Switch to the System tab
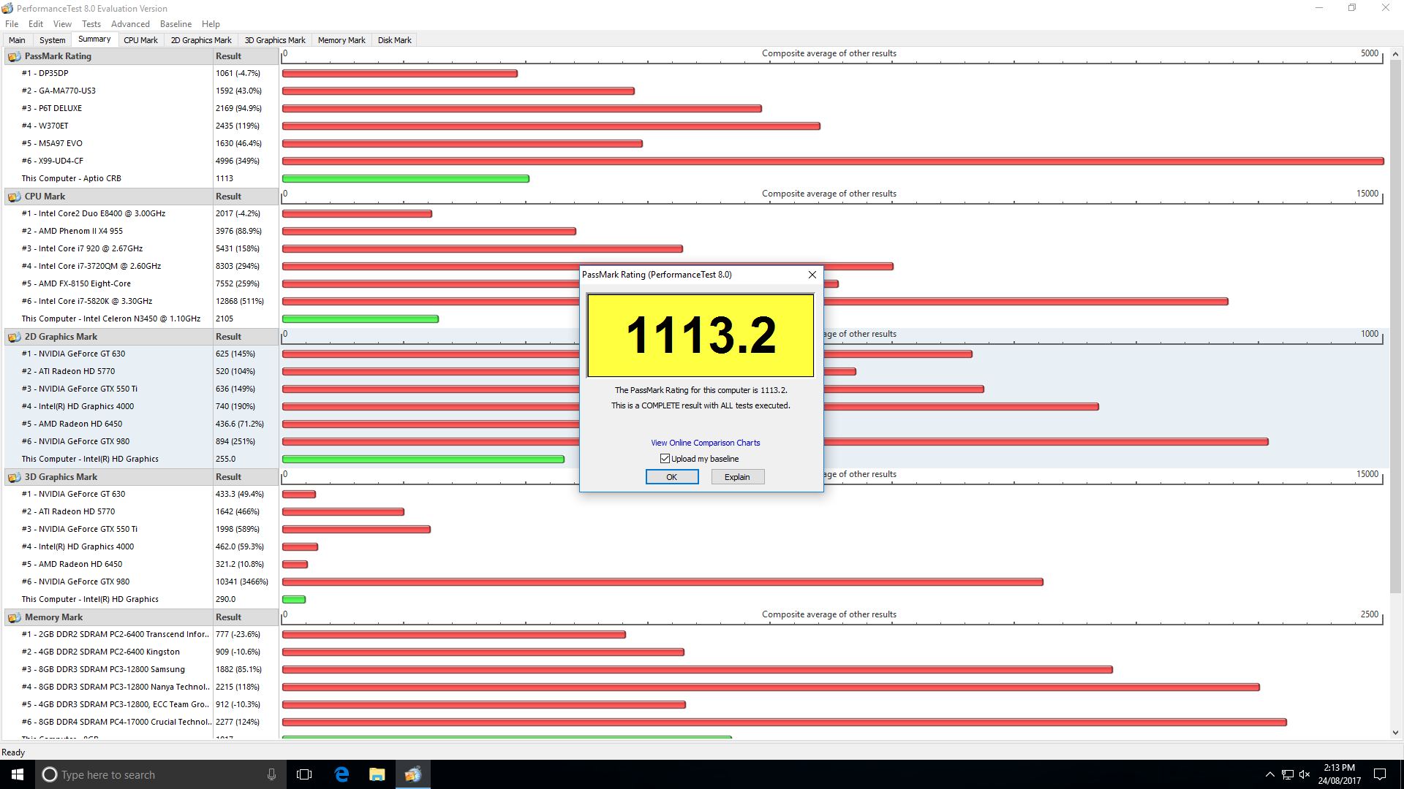The width and height of the screenshot is (1404, 789). pyautogui.click(x=52, y=40)
